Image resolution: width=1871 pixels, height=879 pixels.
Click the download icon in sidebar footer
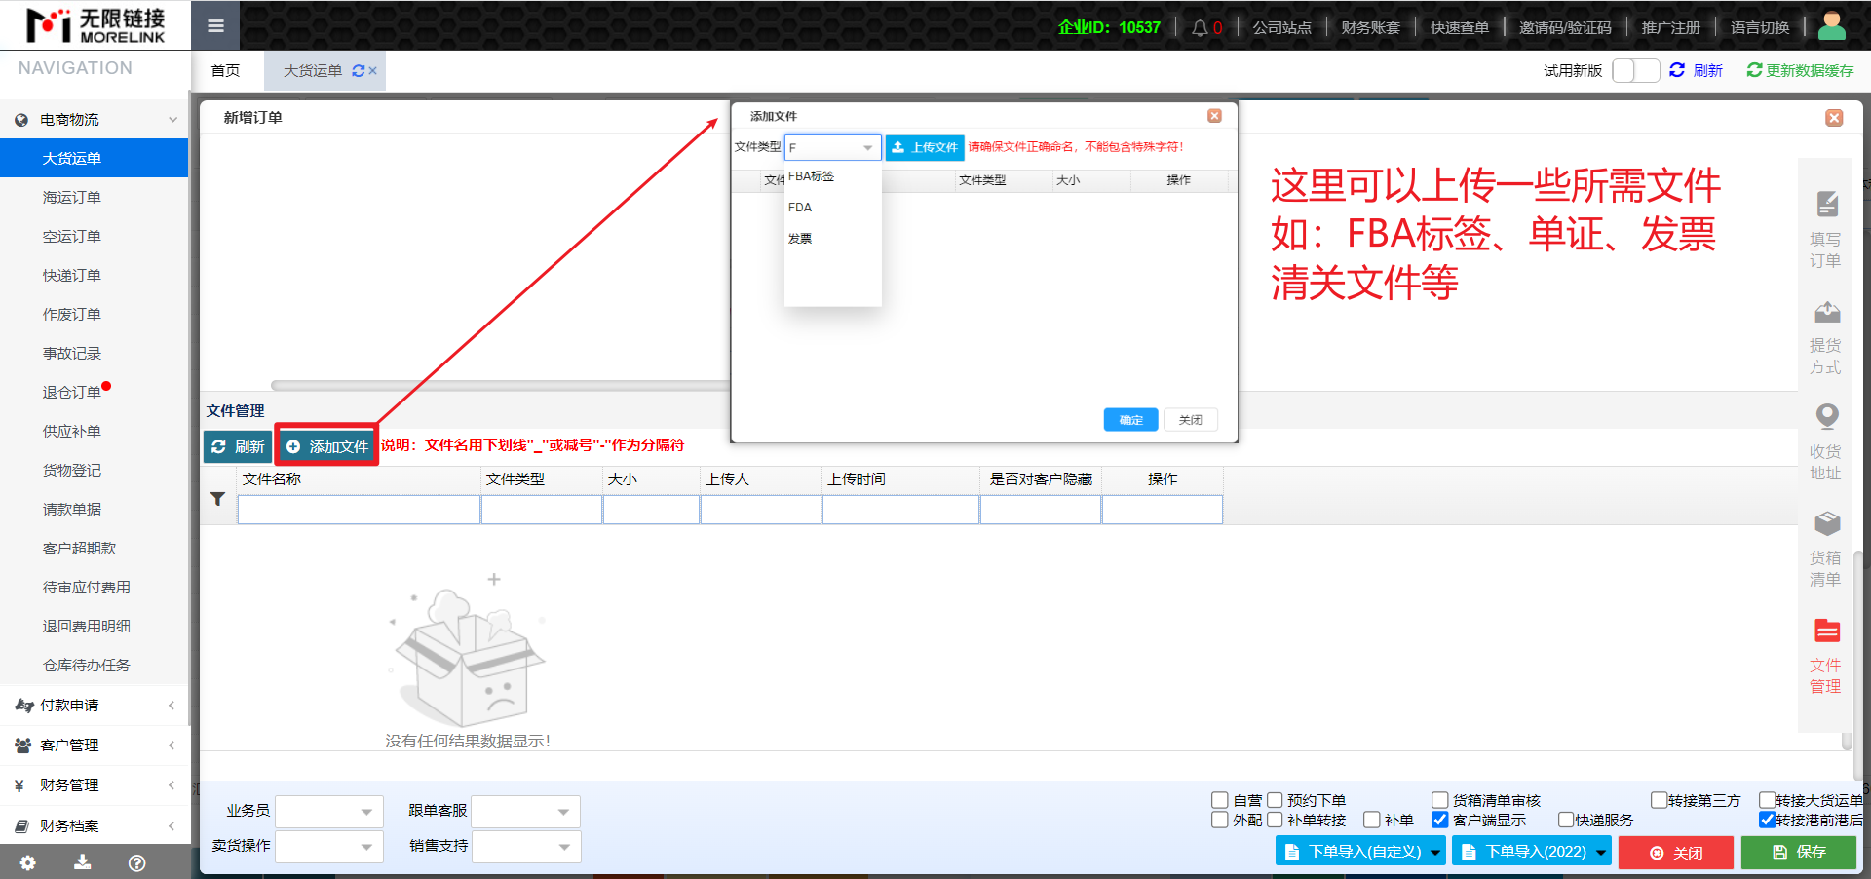click(83, 862)
